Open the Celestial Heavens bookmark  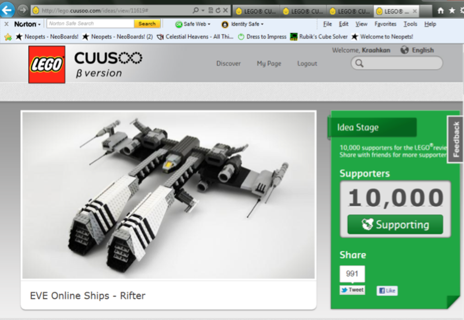tap(195, 37)
